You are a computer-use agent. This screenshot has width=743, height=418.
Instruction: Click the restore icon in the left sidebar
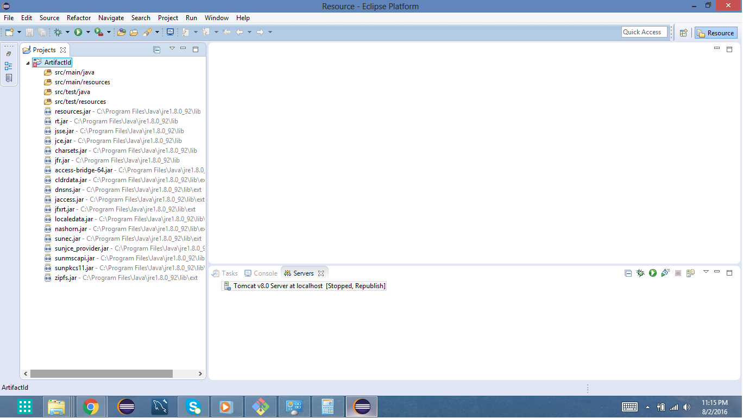(x=9, y=54)
